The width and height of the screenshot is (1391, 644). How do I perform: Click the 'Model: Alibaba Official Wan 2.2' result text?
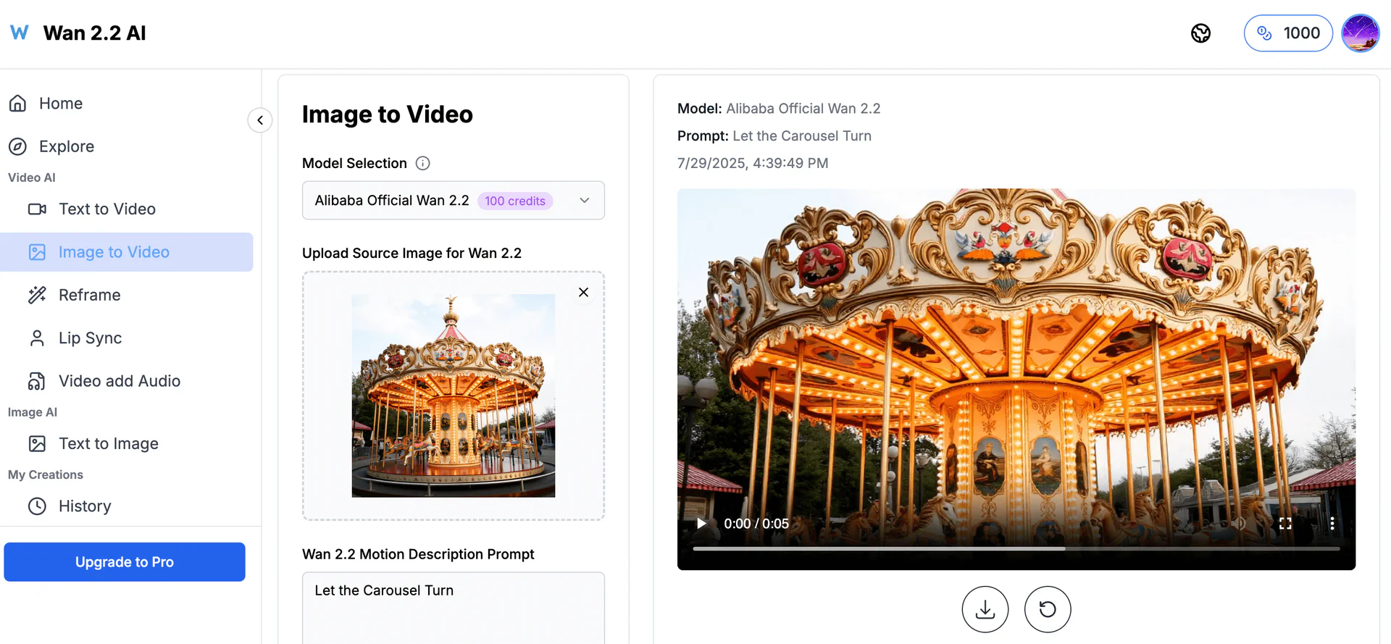779,109
